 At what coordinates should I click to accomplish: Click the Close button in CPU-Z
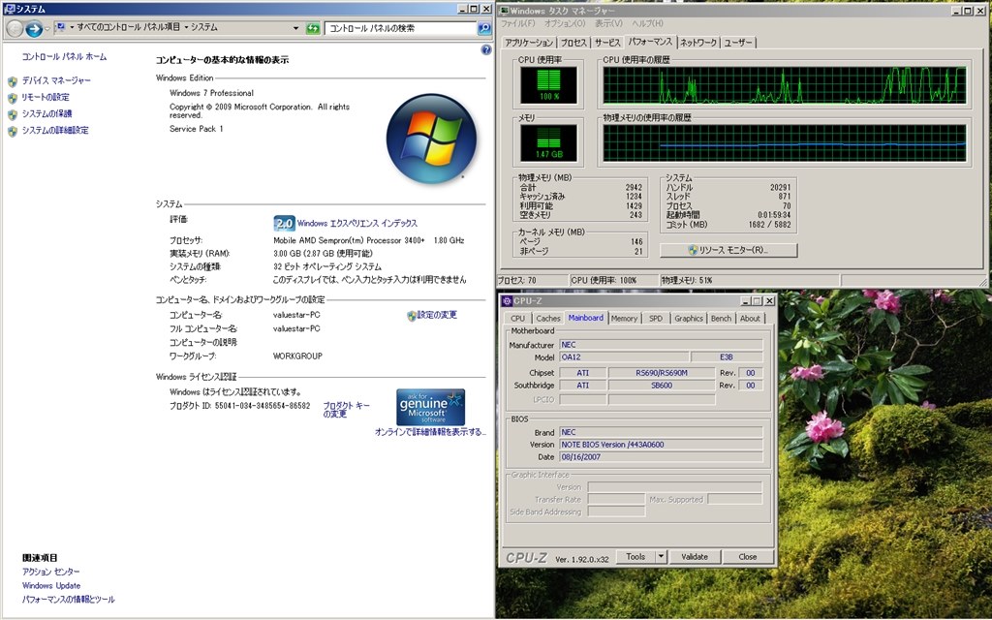(x=747, y=557)
